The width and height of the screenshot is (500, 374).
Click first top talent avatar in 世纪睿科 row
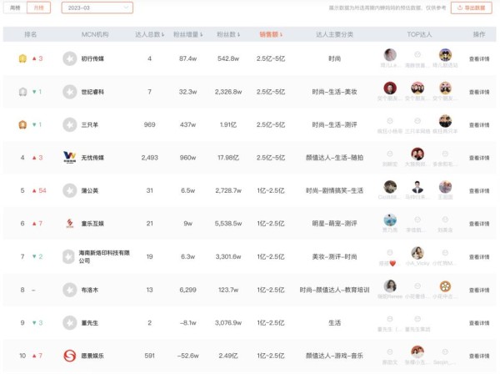tap(389, 88)
